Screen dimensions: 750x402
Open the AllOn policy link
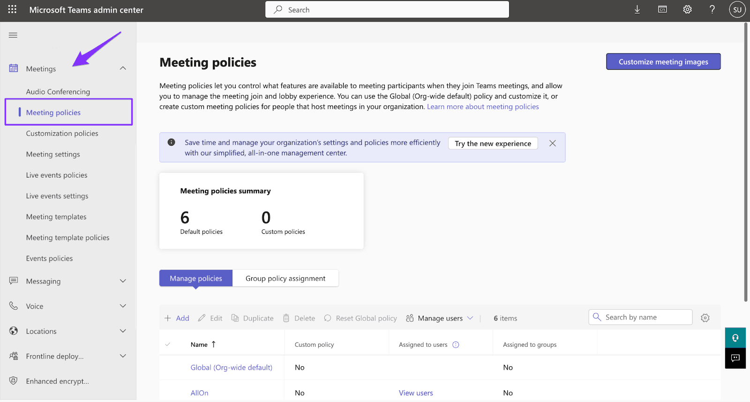tap(200, 393)
